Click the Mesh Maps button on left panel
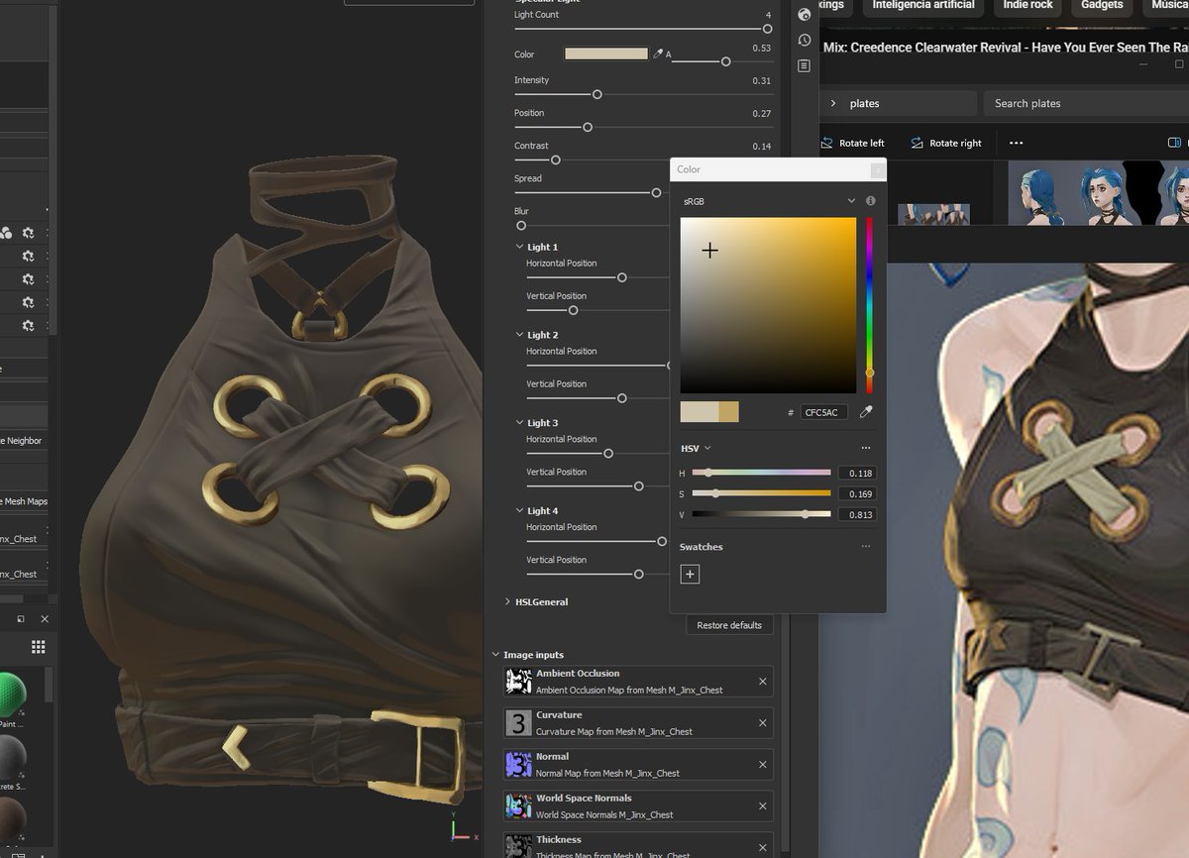1189x858 pixels. [x=24, y=501]
